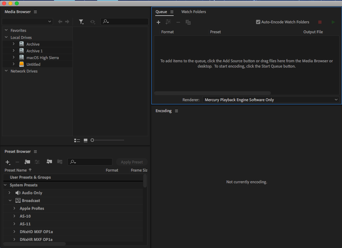
Task: Toggle the Media Browser view eye icon
Action: tap(93, 22)
